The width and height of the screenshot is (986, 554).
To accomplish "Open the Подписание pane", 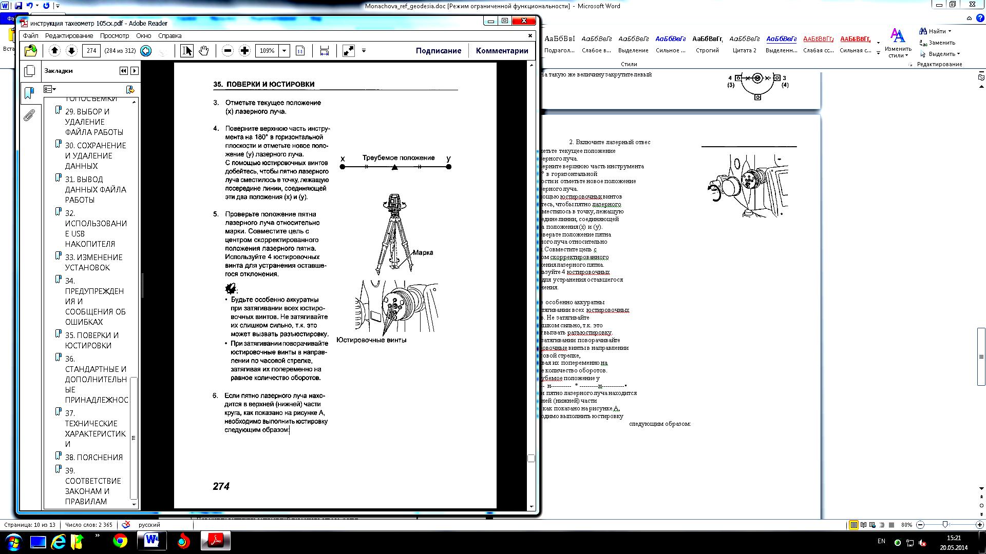I will tap(439, 50).
